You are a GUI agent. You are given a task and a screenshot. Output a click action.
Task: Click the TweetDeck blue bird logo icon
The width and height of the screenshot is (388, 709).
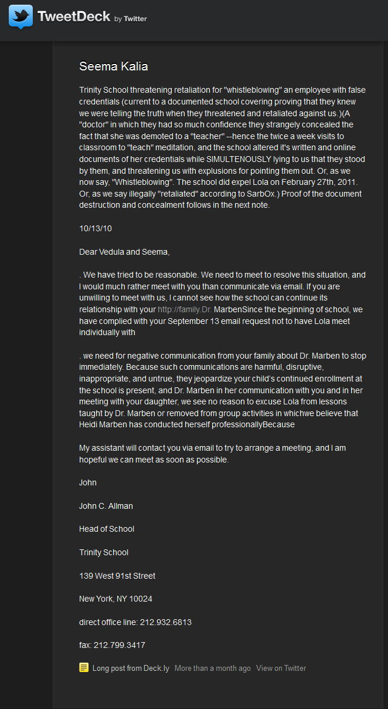21,16
